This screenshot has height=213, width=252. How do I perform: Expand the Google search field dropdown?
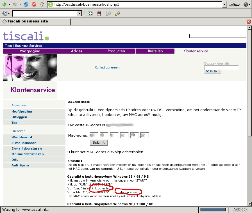(x=80, y=13)
